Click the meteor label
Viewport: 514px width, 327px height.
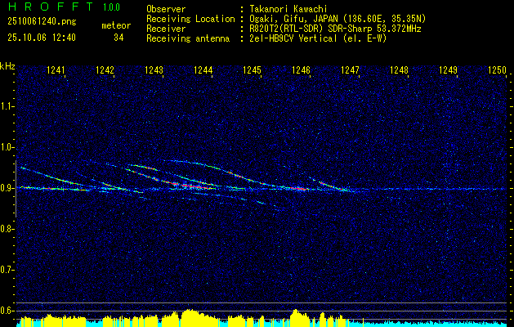tap(116, 25)
